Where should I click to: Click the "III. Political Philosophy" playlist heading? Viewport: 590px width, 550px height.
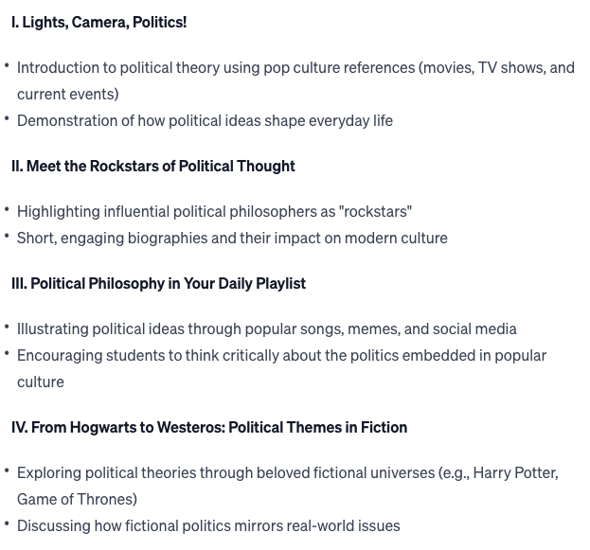(x=158, y=283)
